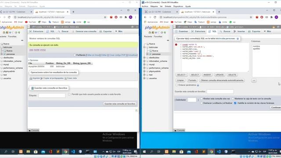Screen dimensions: 281x158
Task: Open page settings gear in left phpMyAdmin header
Action: (x=133, y=27)
